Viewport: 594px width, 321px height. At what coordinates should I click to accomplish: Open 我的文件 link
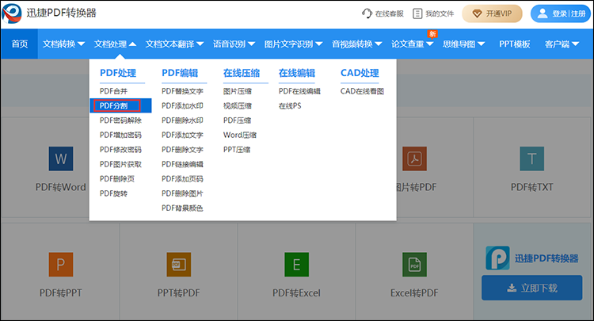[x=433, y=13]
